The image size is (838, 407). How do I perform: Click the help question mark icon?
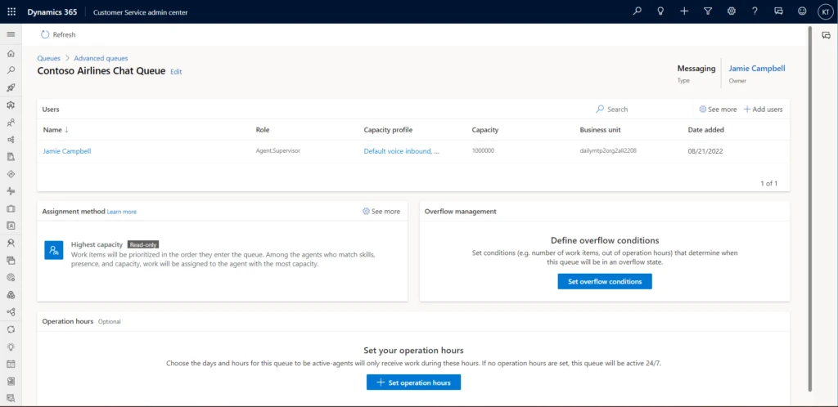click(755, 11)
